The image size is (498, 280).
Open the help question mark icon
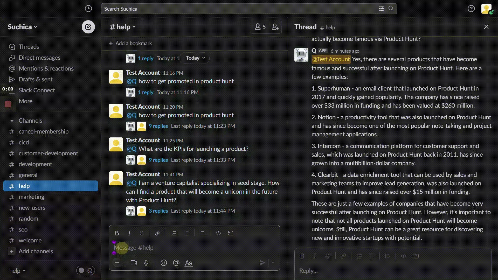point(471,9)
